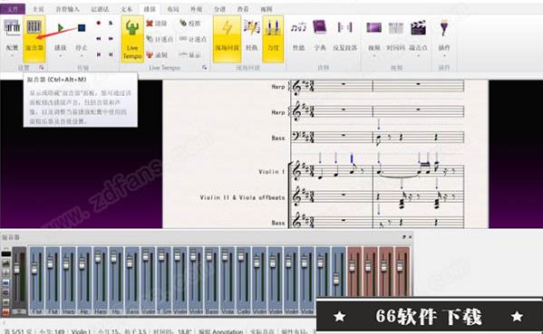Switch to the Notations (记谱法) tab
Screen dimensions: 543x334
(100, 9)
